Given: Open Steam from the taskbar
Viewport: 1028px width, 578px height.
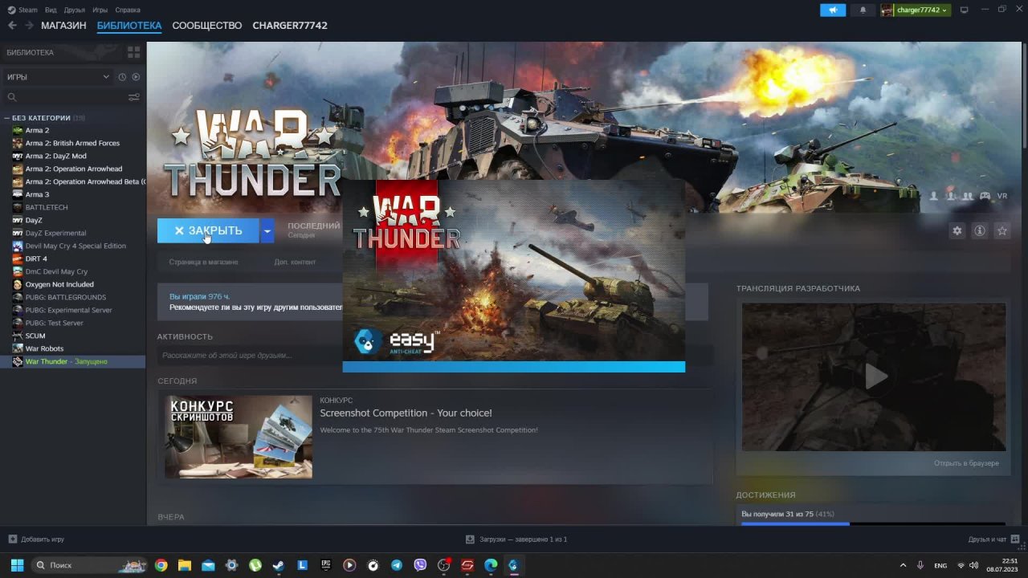Looking at the screenshot, I should (279, 565).
